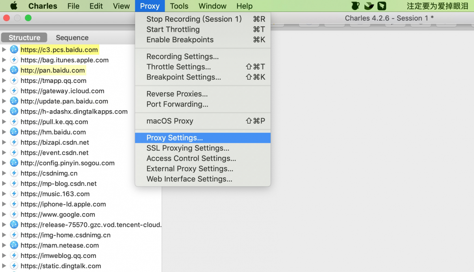474x272 pixels.
Task: Open the Apple menu icon
Action: [14, 6]
